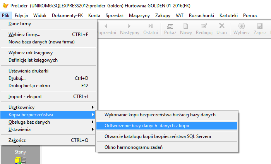Open the Magazyny menu

pyautogui.click(x=139, y=16)
